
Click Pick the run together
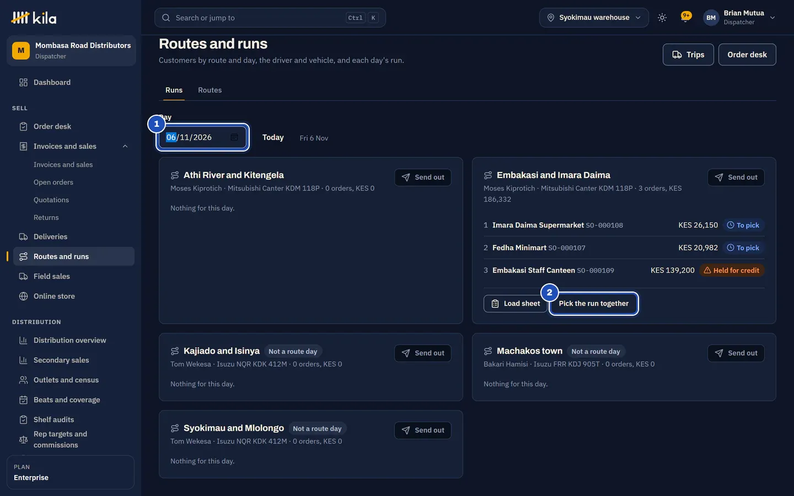[x=594, y=304]
